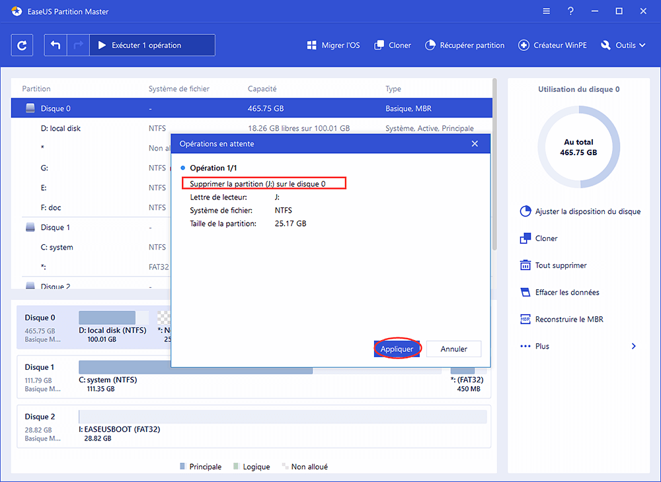Select the E: partition row
Image resolution: width=661 pixels, height=482 pixels.
[x=91, y=188]
